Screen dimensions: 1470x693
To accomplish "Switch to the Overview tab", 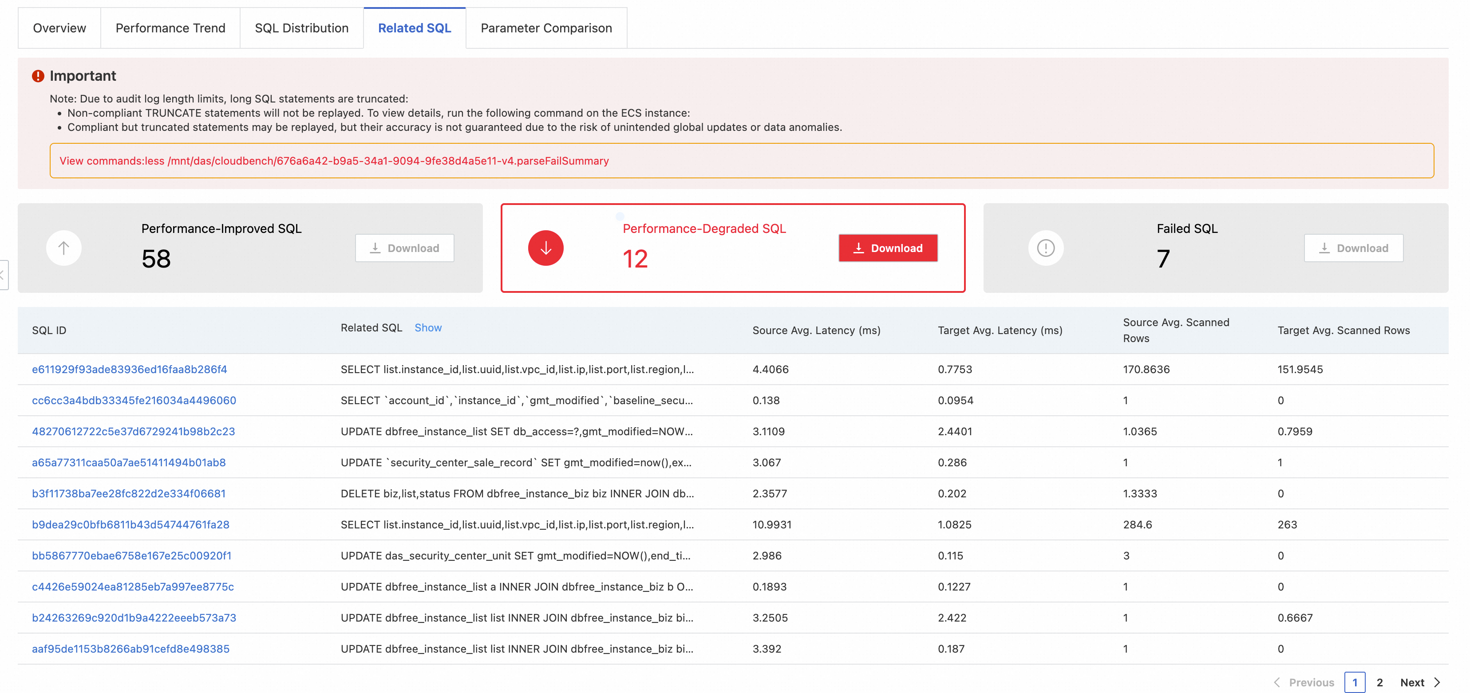I will point(59,28).
